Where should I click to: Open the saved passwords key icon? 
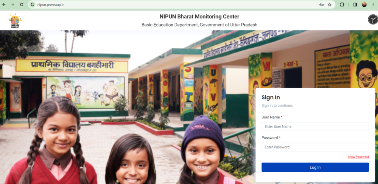point(322,4)
